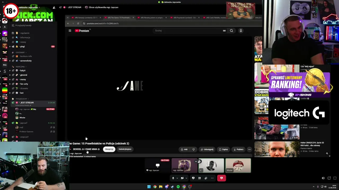
Task: Reload the shared browser page
Action: click(x=78, y=23)
